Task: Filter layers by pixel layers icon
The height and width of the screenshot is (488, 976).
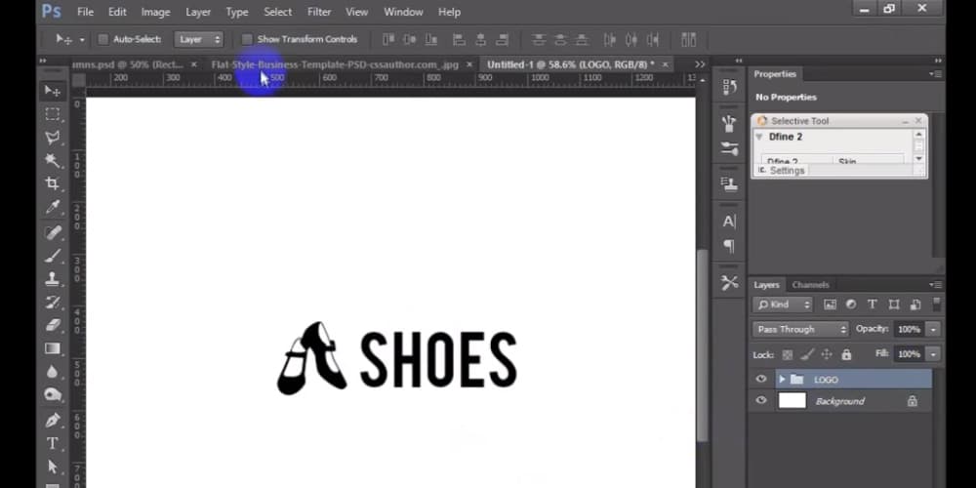Action: tap(830, 305)
